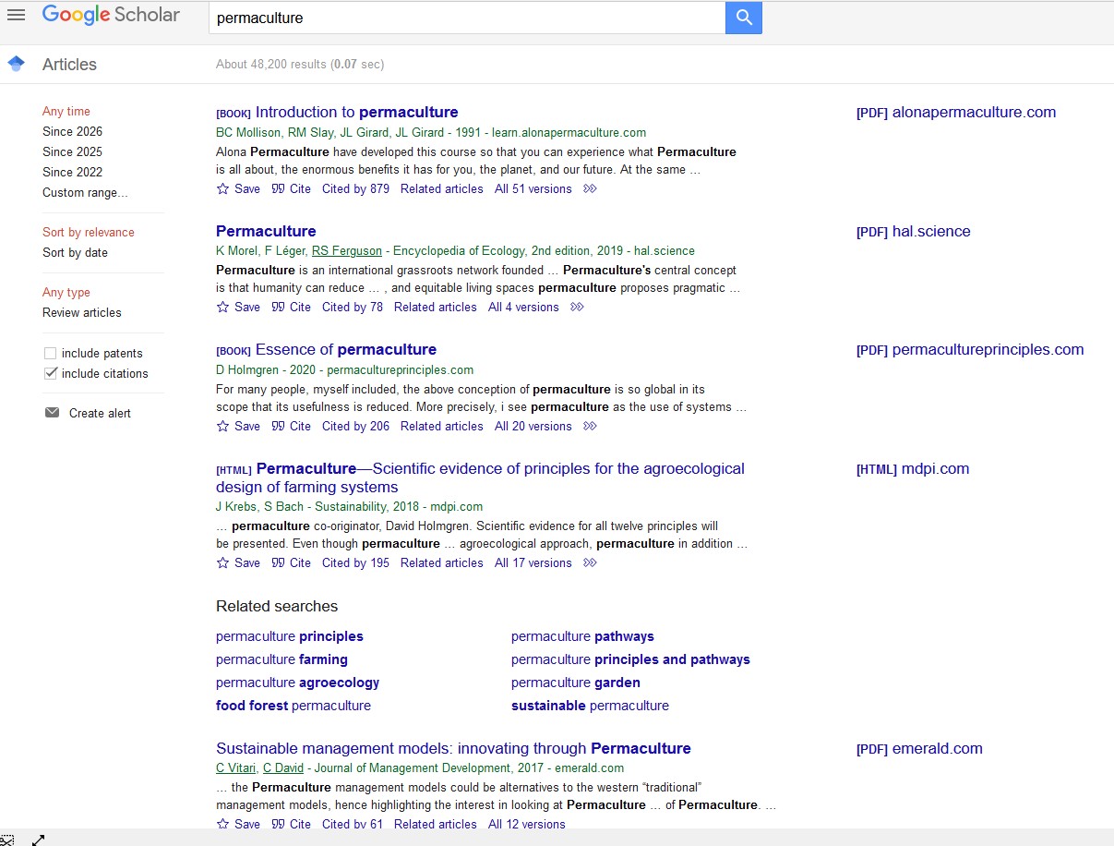This screenshot has width=1114, height=846.
Task: Star the "Essence of permaculture" result
Action: 222,426
